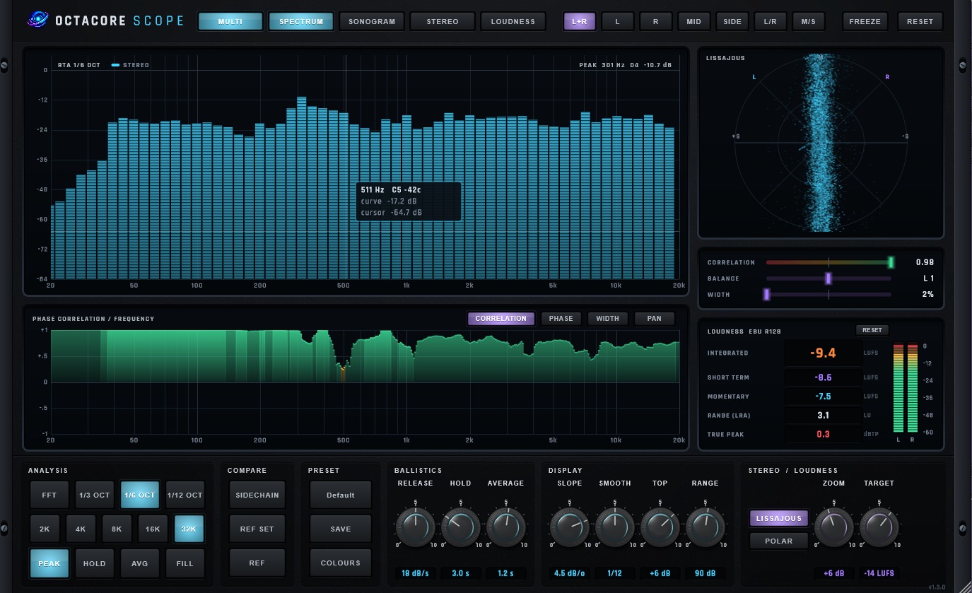Enable the SIDECHAIN compare input
The image size is (972, 593).
coord(257,495)
